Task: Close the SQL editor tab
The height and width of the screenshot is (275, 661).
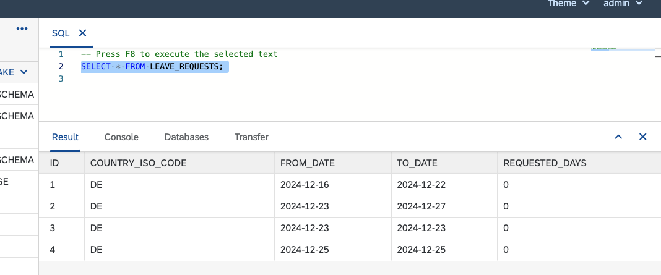Action: (x=83, y=33)
